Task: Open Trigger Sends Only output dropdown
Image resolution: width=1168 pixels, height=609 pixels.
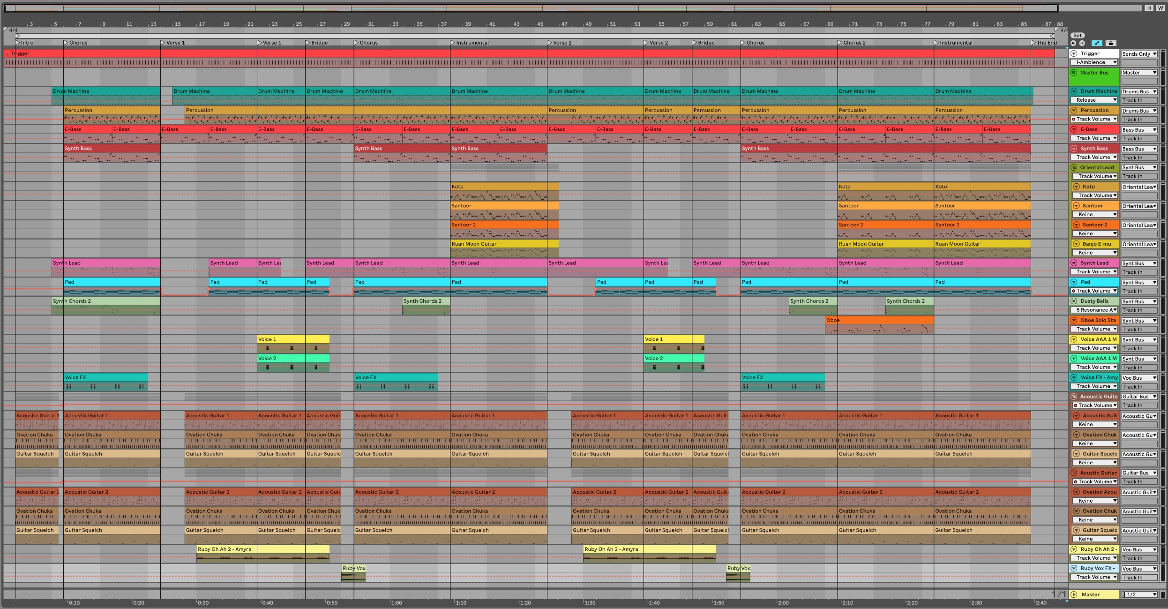Action: click(x=1139, y=54)
